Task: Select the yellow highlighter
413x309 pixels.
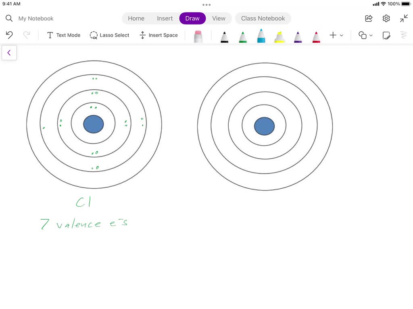Action: point(279,35)
